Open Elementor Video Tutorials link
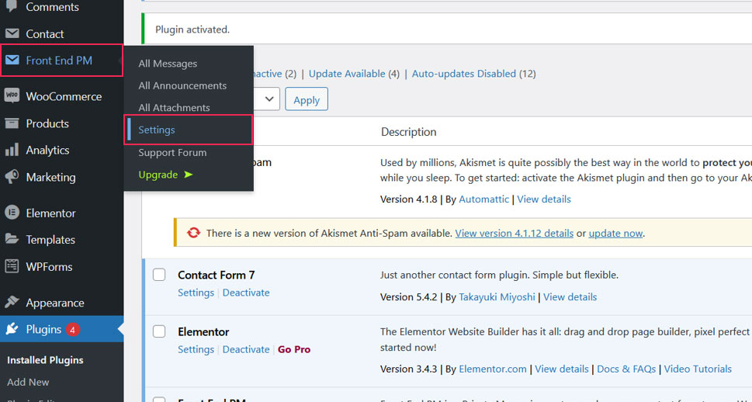This screenshot has height=402, width=752. tap(698, 369)
